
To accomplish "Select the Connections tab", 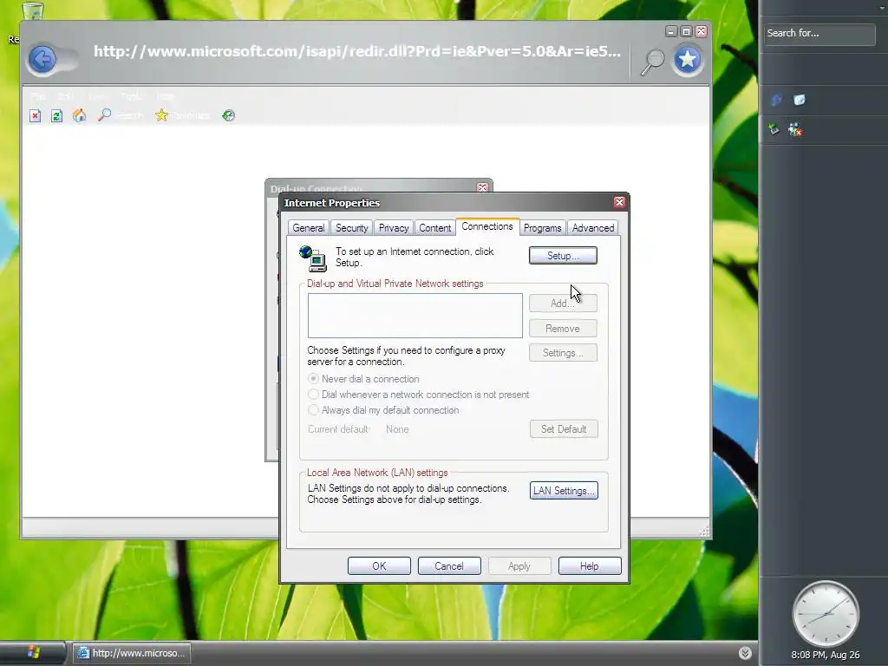I will click(x=487, y=226).
